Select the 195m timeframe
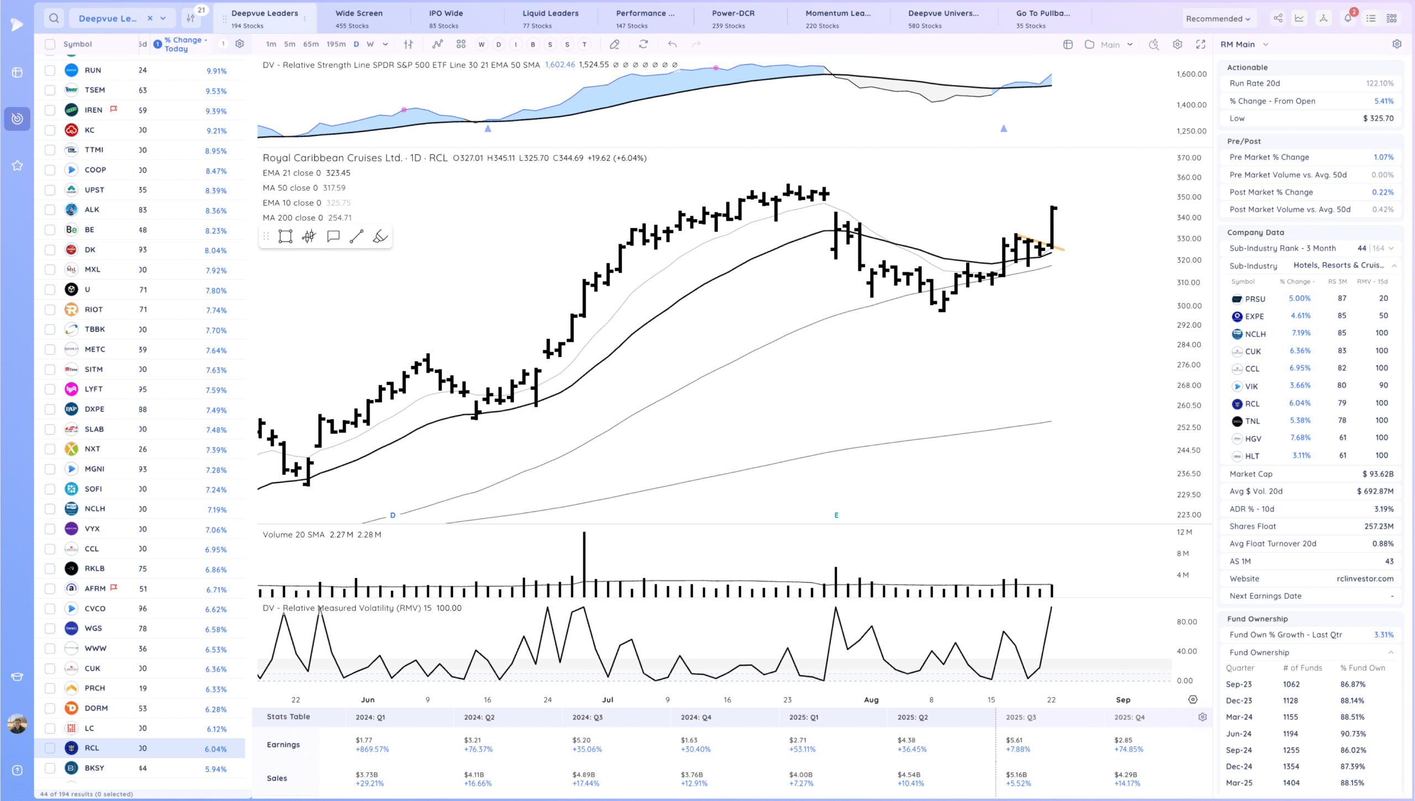1415x801 pixels. [x=336, y=44]
